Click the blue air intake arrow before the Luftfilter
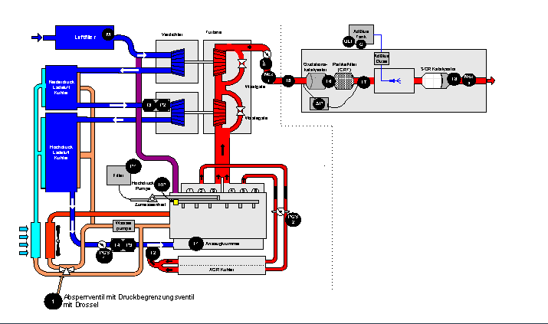This screenshot has height=324, width=548. (37, 38)
